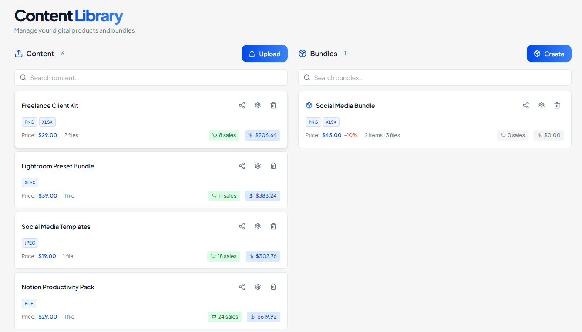The width and height of the screenshot is (582, 332).
Task: Open Social Media Bundle settings gear
Action: [x=542, y=105]
